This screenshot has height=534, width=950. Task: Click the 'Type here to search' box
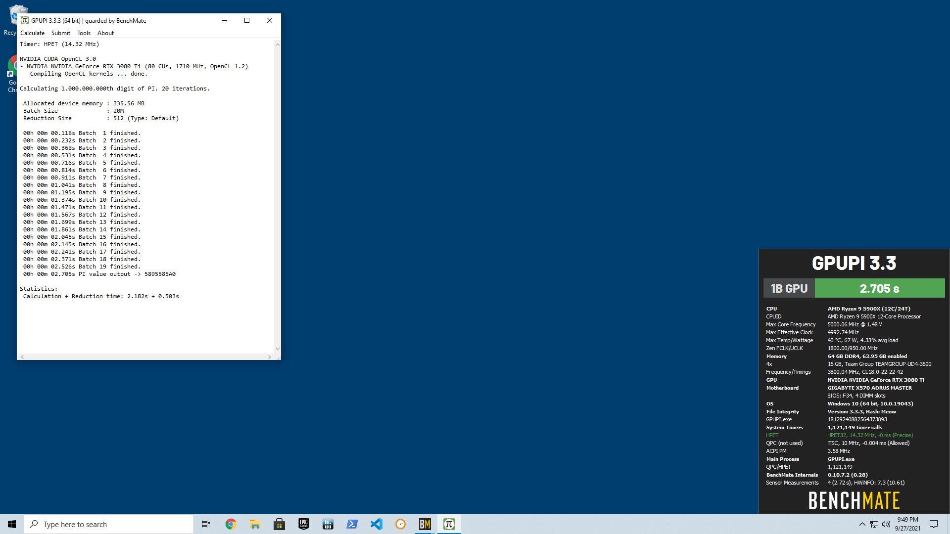pos(109,524)
